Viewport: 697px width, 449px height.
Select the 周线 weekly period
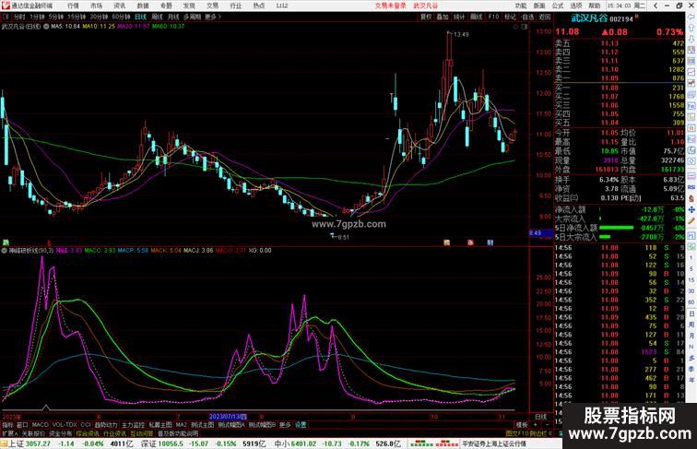(157, 17)
